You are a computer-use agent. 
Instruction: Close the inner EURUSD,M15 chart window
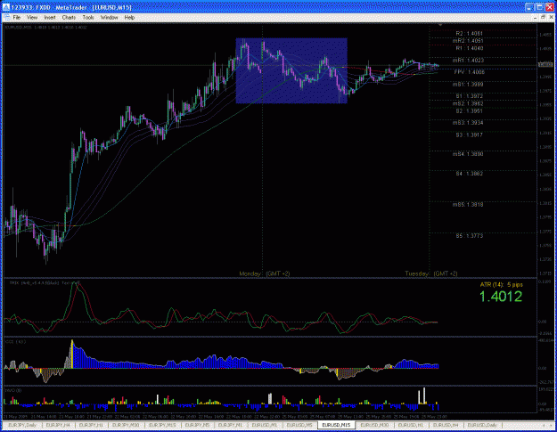click(551, 18)
